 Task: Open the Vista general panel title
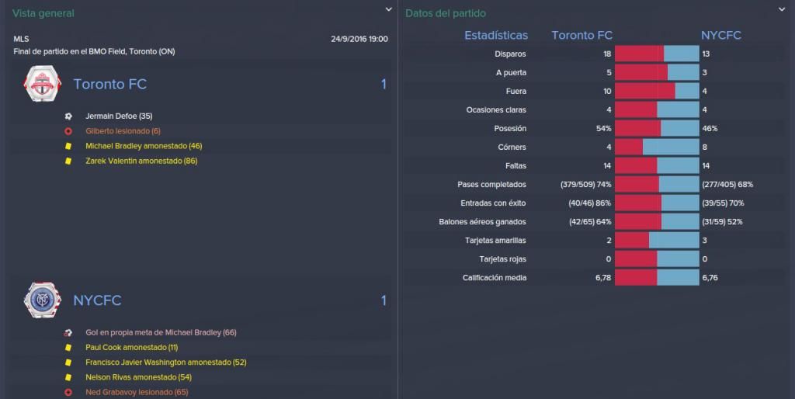coord(43,13)
